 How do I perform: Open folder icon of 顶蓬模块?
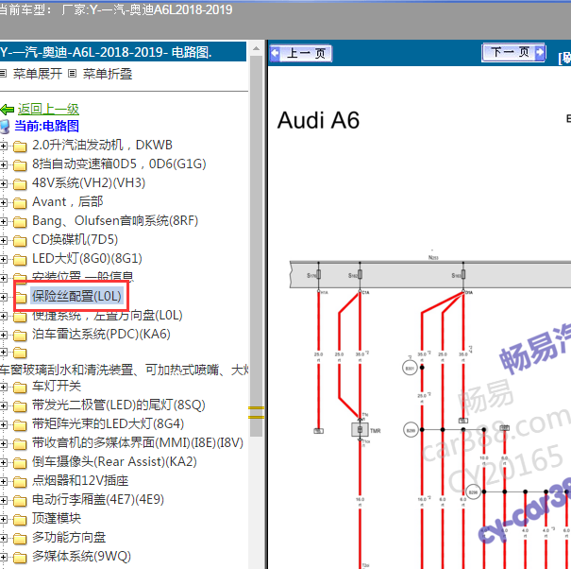[x=20, y=520]
